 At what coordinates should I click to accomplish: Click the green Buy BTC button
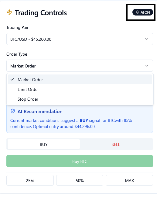[80, 161]
